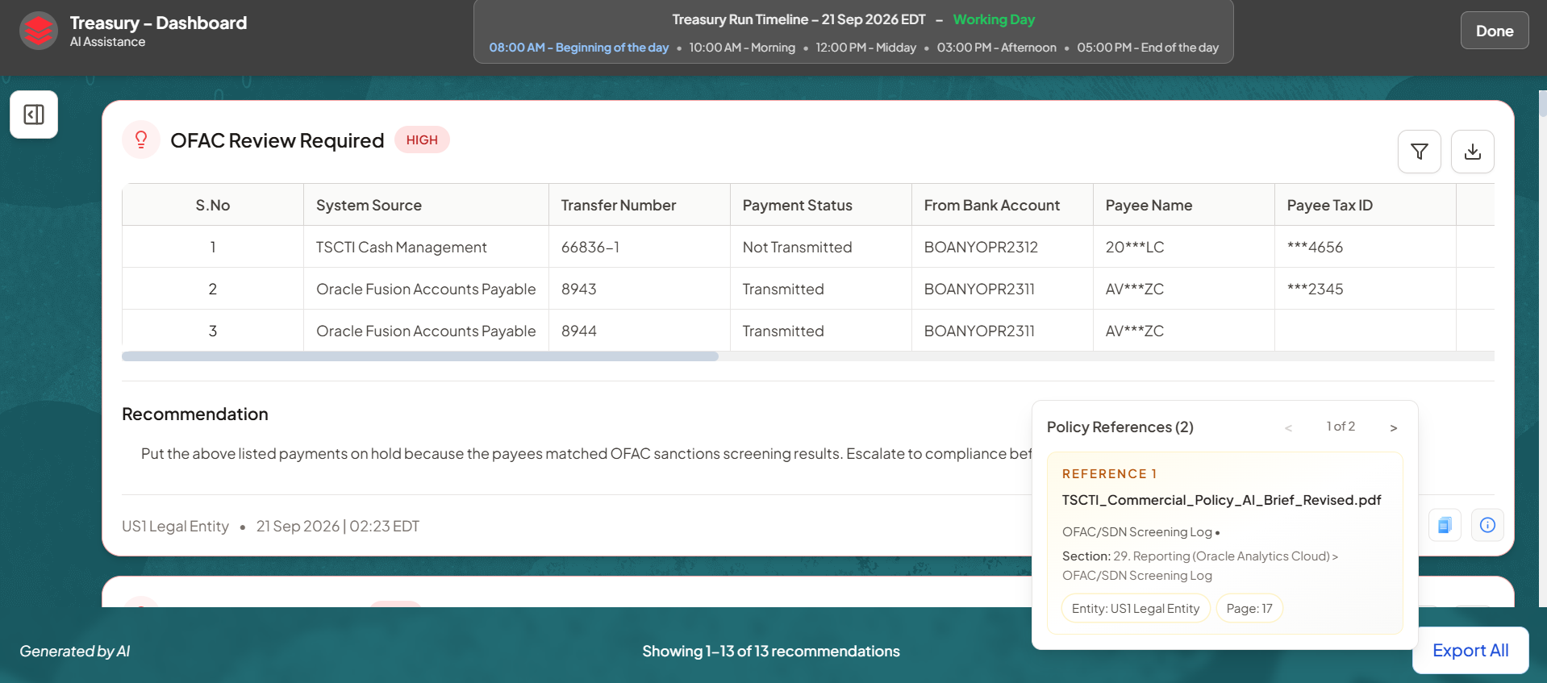
Task: Click the Done button
Action: (x=1495, y=31)
